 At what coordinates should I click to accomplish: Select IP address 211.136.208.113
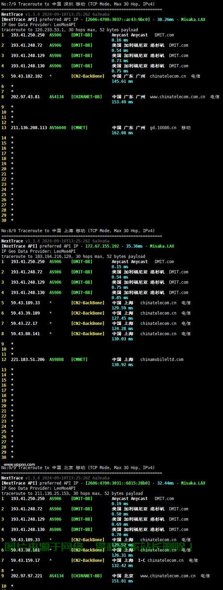[29, 128]
